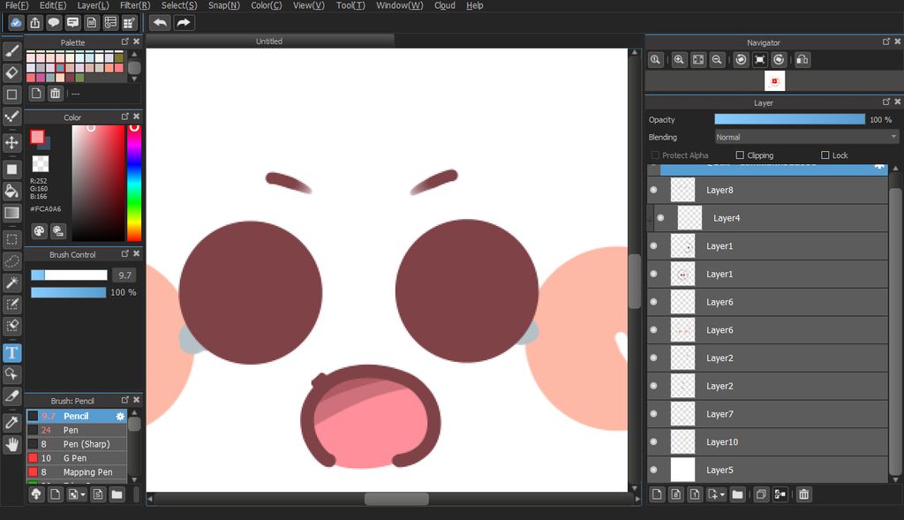Hide Layer5 using its visibility dot
The height and width of the screenshot is (520, 904).
tap(653, 470)
